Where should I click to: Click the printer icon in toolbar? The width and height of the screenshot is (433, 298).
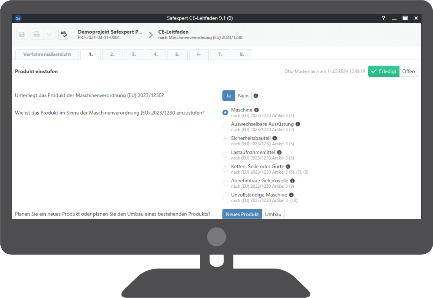tap(37, 34)
